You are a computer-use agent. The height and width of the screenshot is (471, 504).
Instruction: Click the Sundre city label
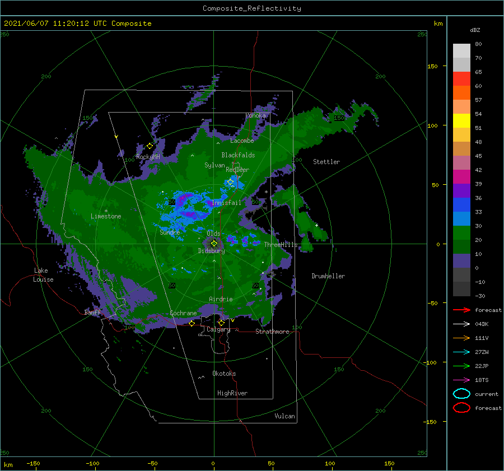pyautogui.click(x=170, y=232)
